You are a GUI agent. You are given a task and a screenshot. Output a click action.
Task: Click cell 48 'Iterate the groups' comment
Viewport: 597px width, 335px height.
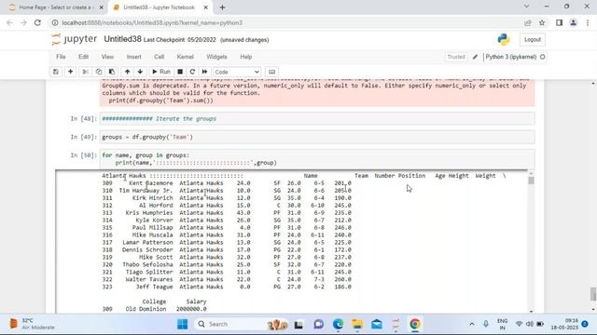tap(317, 119)
